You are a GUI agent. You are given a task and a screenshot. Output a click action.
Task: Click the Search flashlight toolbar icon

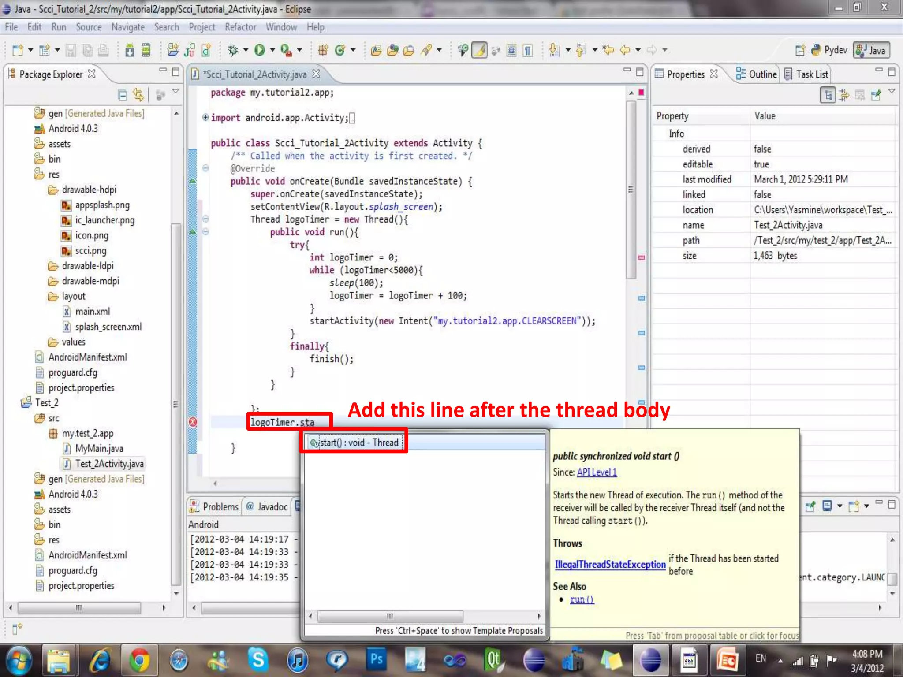pos(426,50)
